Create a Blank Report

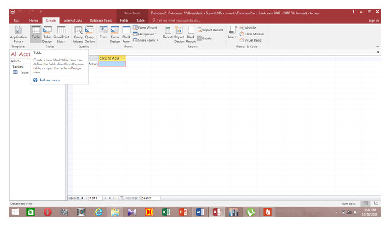click(x=190, y=34)
